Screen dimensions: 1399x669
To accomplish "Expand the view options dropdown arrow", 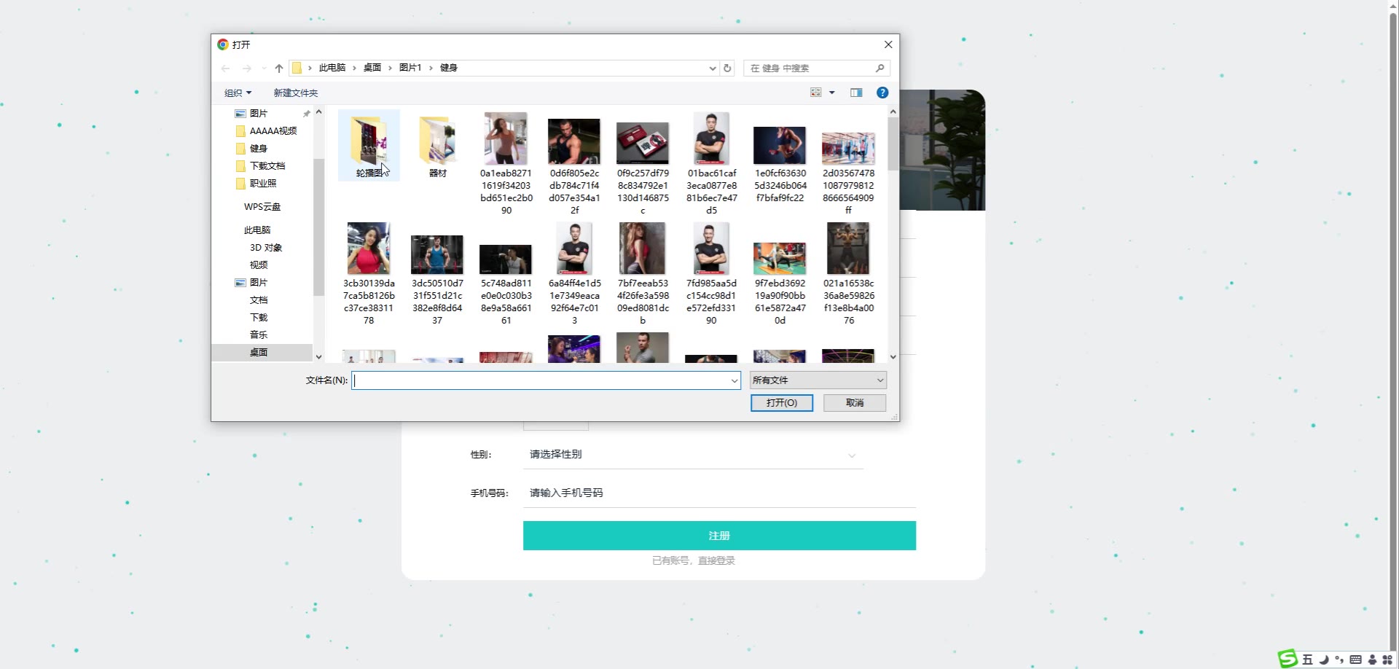I will tap(832, 93).
